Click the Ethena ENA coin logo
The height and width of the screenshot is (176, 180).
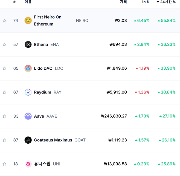[28, 44]
